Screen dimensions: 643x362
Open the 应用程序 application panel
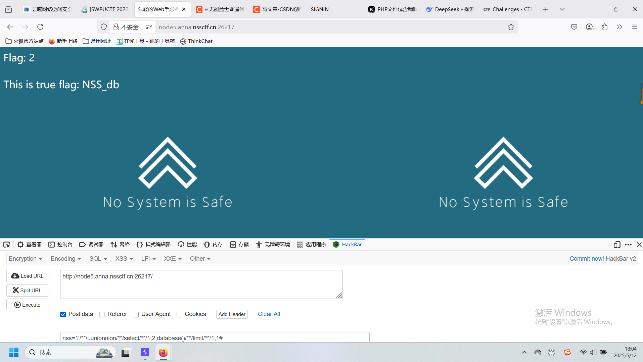[312, 245]
